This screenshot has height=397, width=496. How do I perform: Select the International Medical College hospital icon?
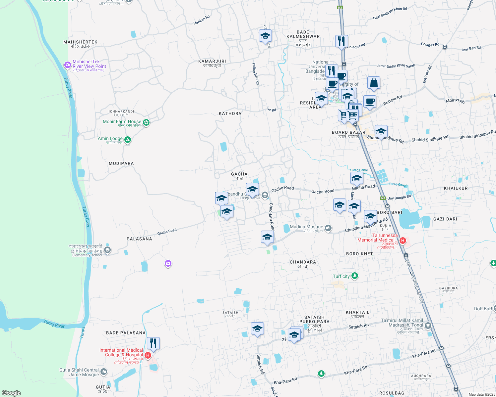point(148,355)
